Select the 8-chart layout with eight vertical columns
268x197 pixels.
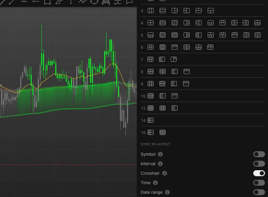174,71
